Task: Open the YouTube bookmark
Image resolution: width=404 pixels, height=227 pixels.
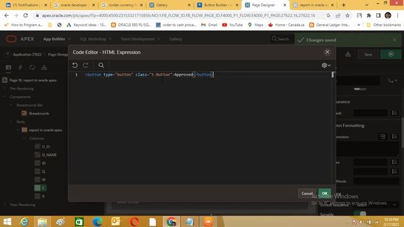Action: click(232, 25)
